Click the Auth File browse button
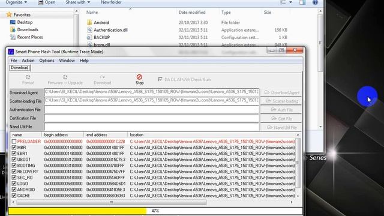The height and width of the screenshot is (216, 384). click(281, 110)
